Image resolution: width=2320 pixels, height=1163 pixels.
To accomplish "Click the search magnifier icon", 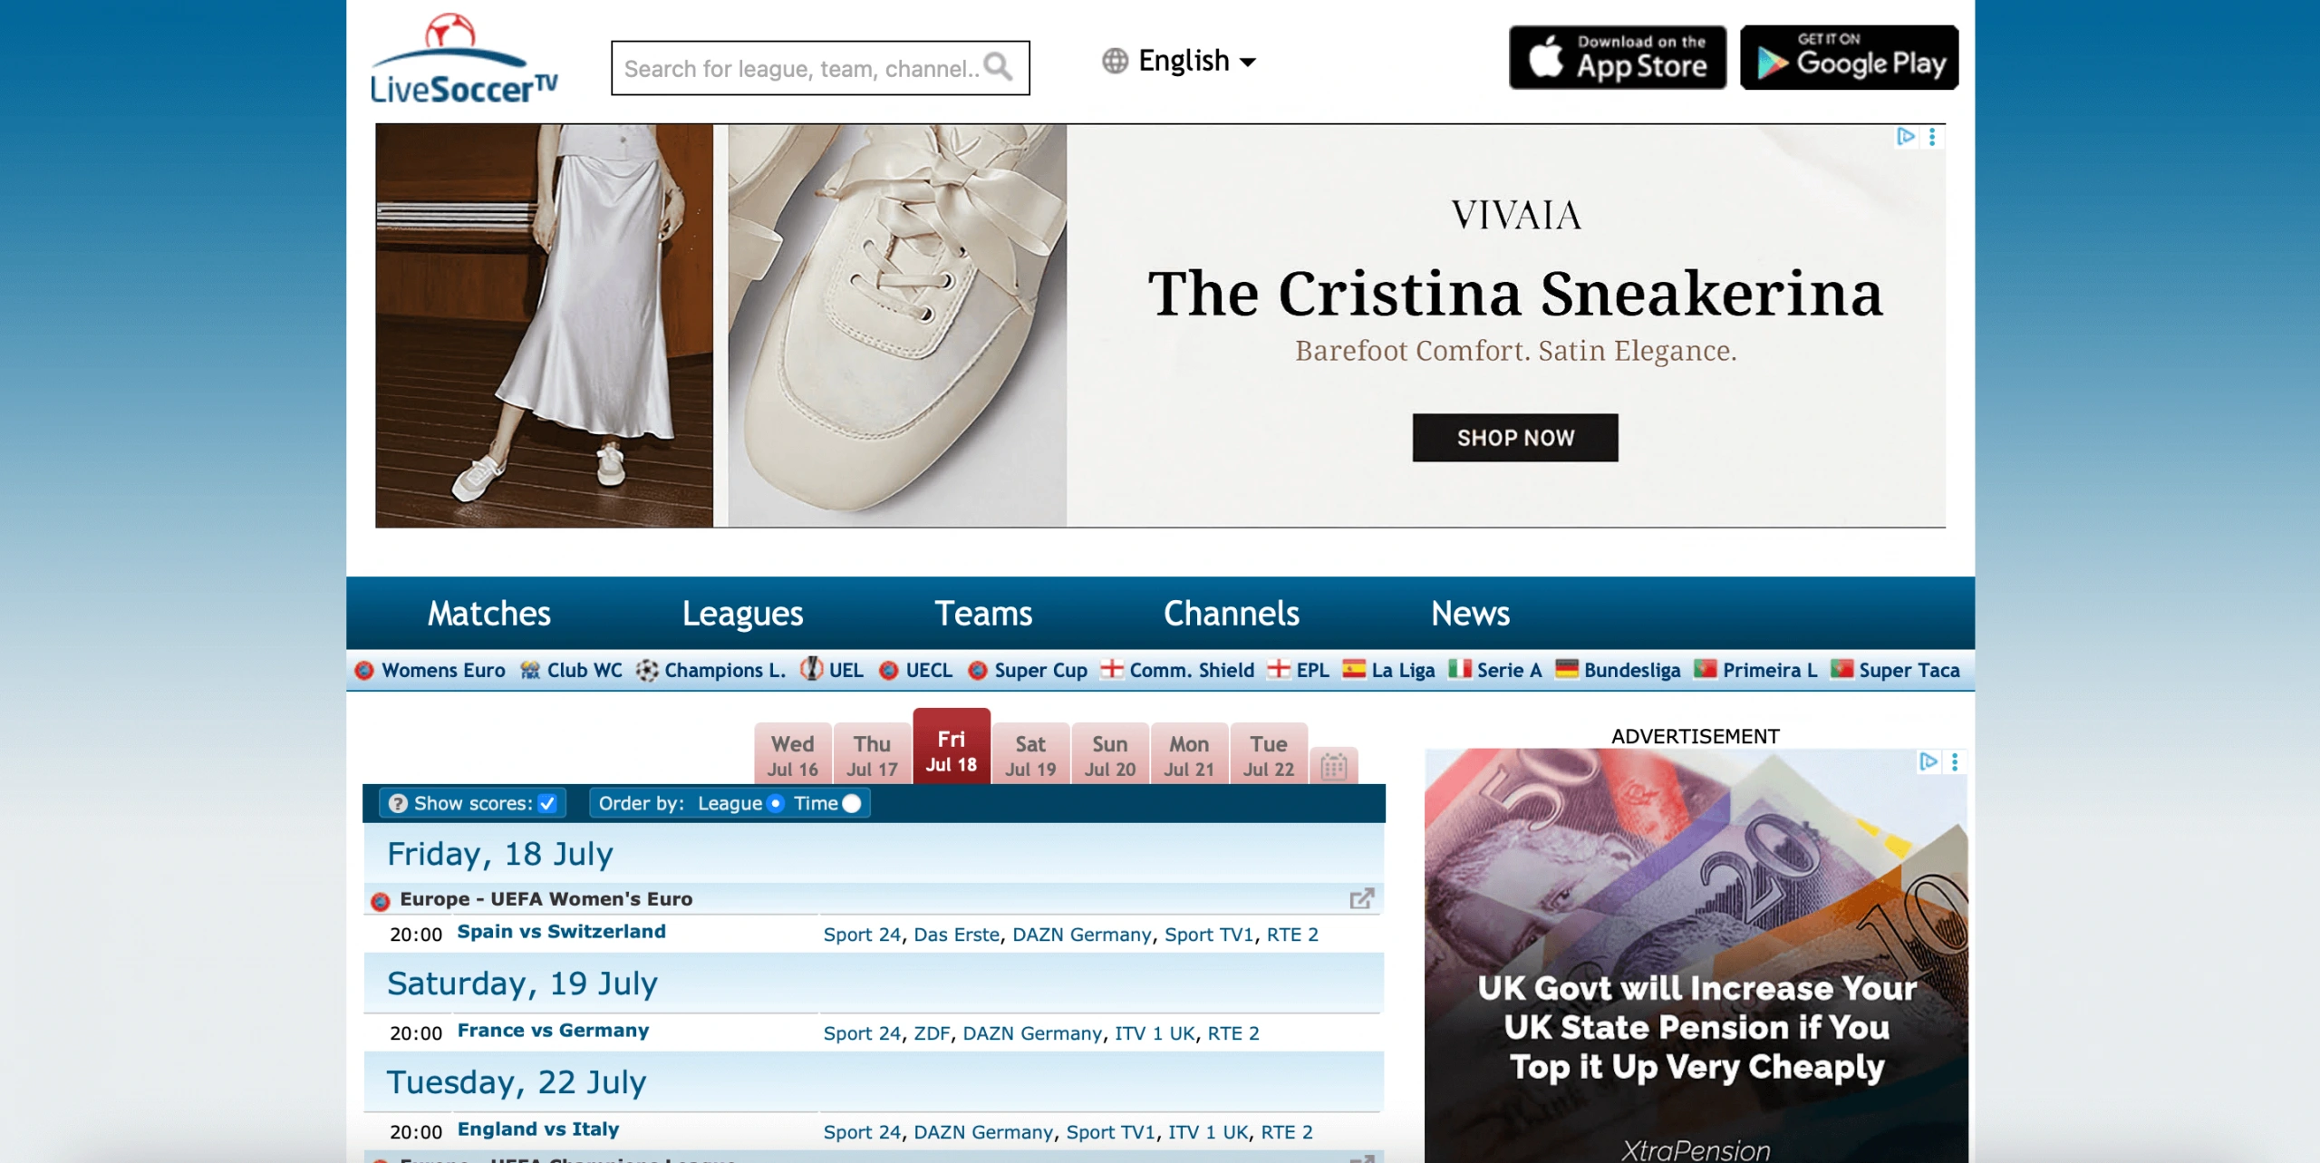I will point(998,67).
